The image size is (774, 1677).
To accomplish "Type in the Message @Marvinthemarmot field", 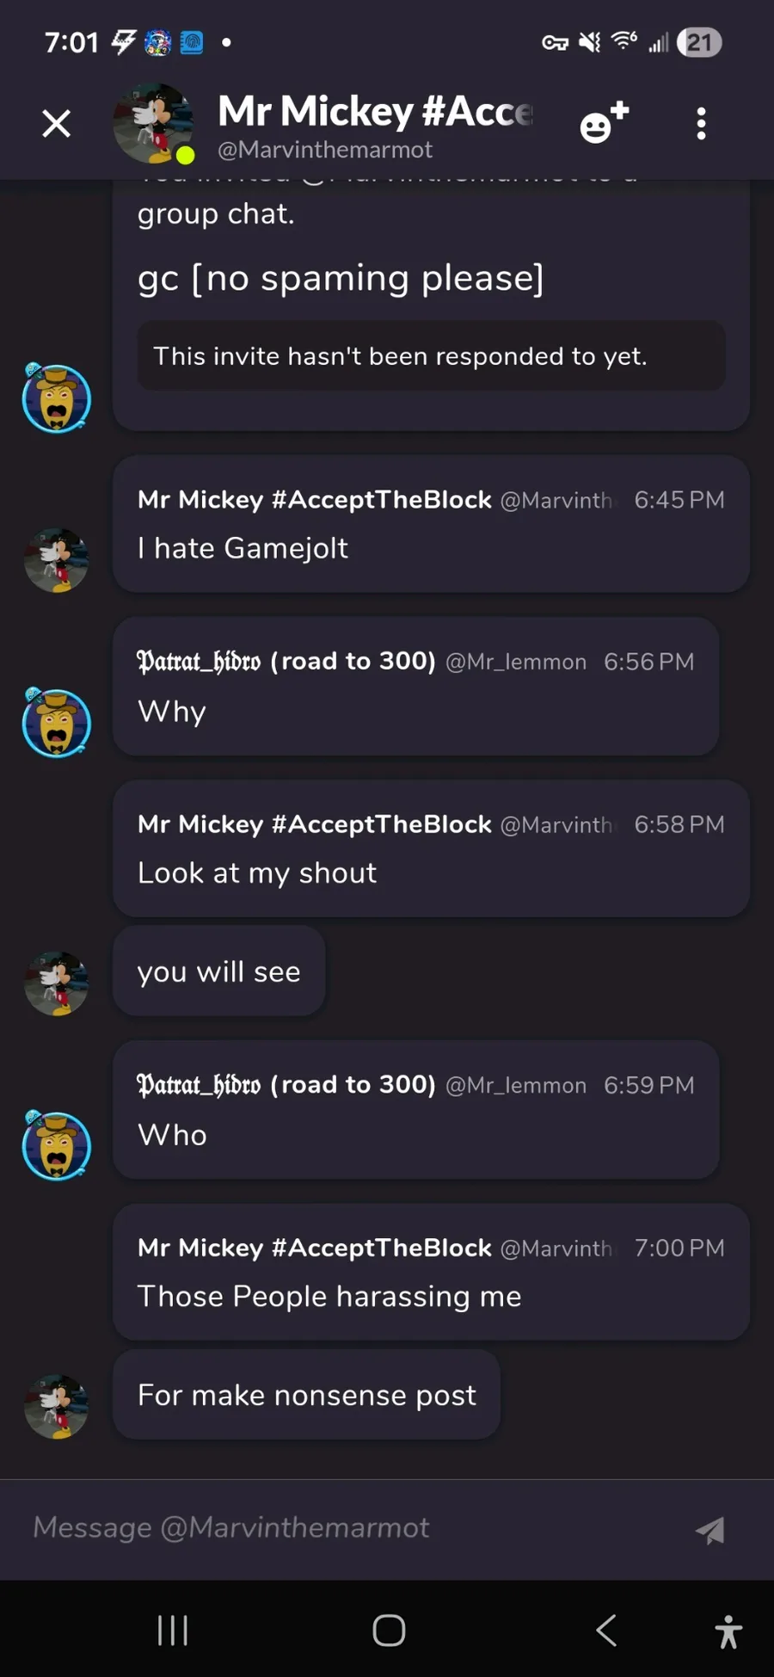I will point(344,1528).
